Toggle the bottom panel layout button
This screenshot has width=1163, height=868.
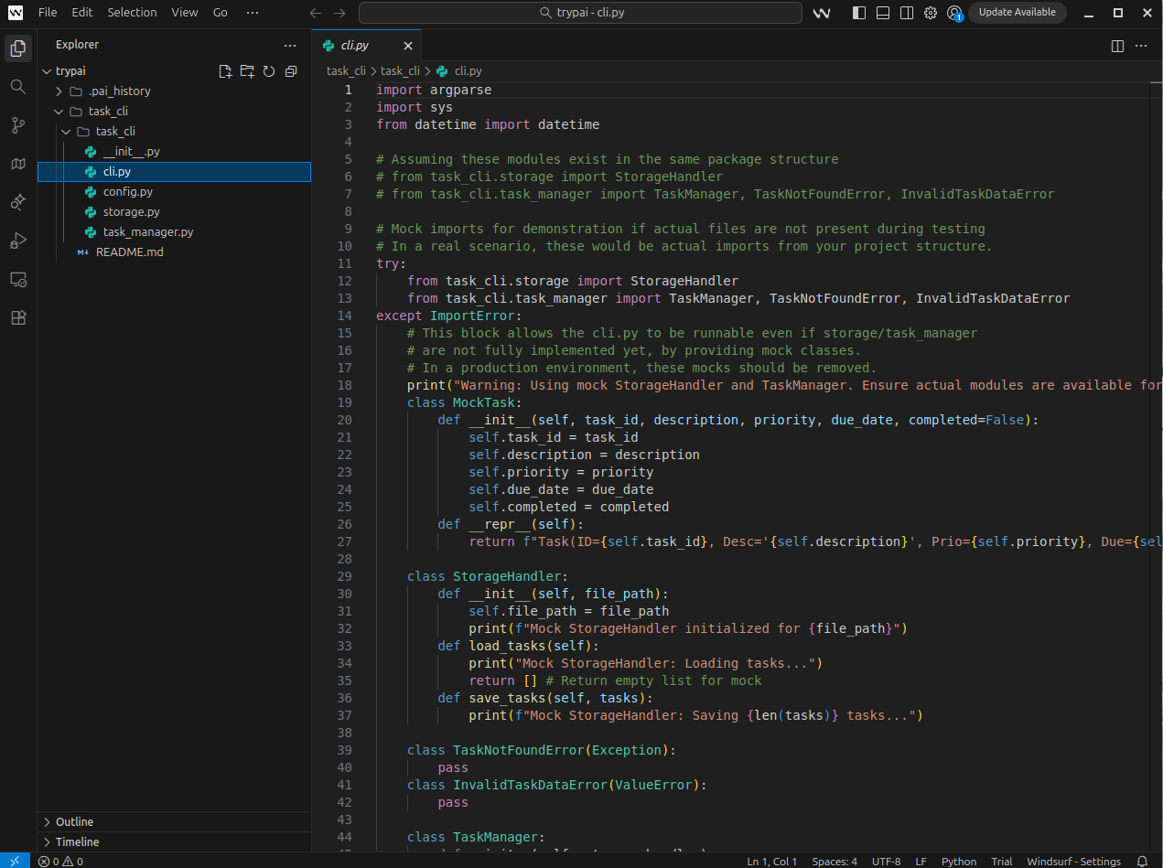tap(883, 13)
